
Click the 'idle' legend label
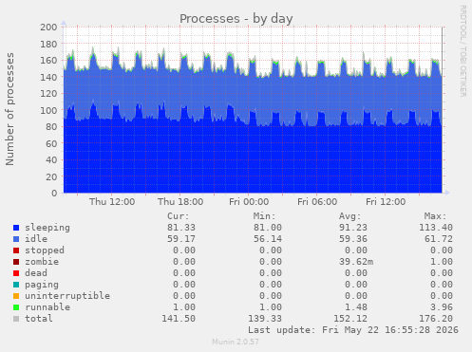(36, 239)
